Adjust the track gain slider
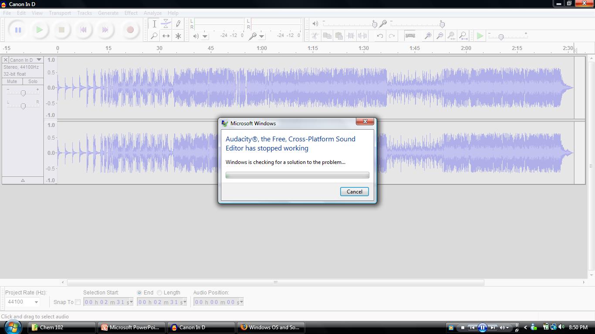The image size is (595, 334). (23, 93)
